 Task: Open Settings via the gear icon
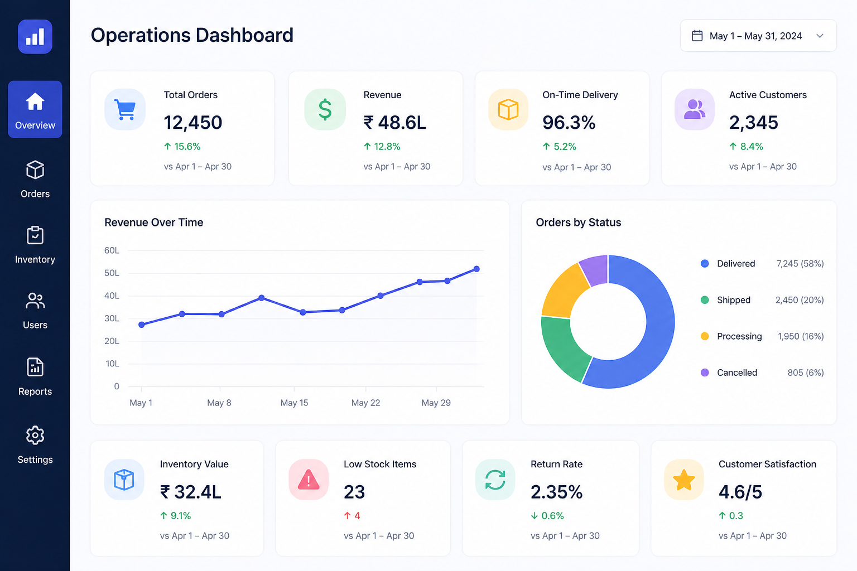click(35, 435)
